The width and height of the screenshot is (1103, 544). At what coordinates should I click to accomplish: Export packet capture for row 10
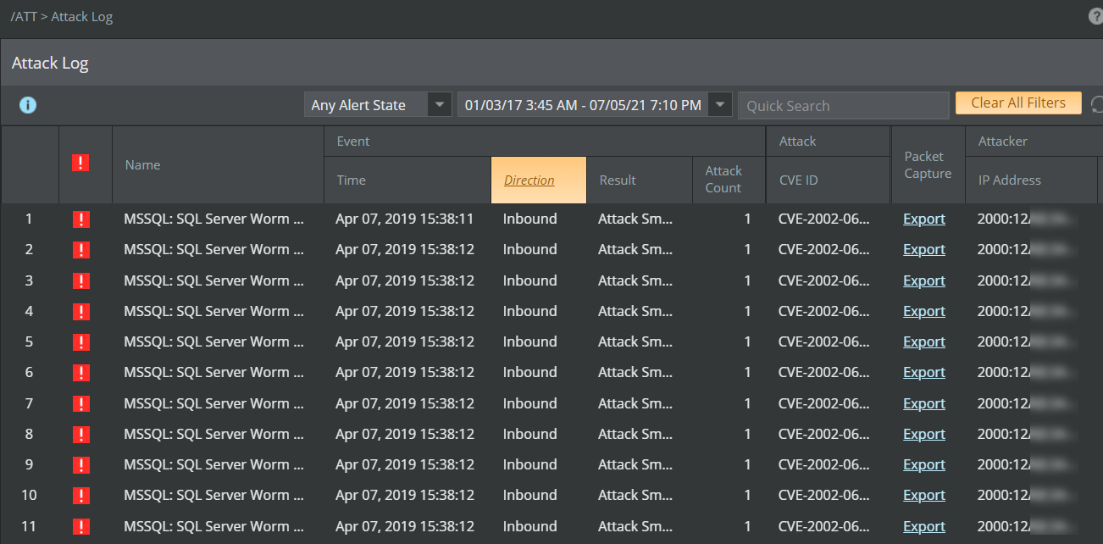click(x=924, y=495)
